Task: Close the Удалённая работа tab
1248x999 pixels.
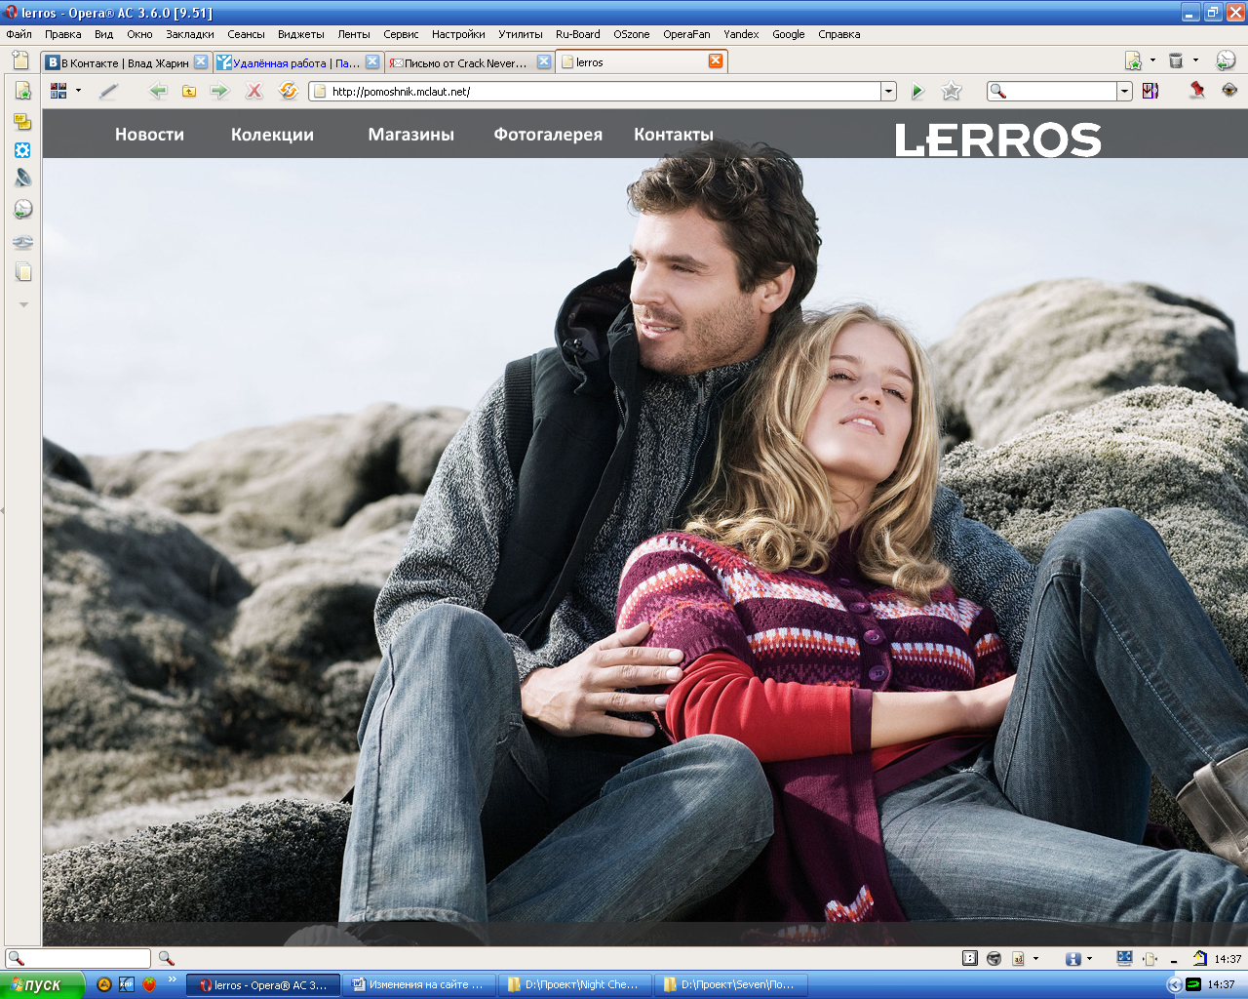Action: (372, 61)
